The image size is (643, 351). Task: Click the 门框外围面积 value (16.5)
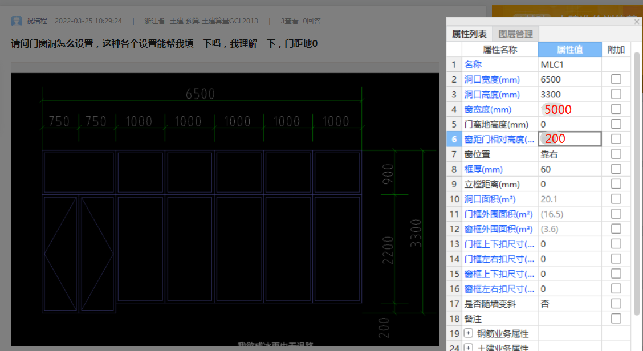pos(569,214)
